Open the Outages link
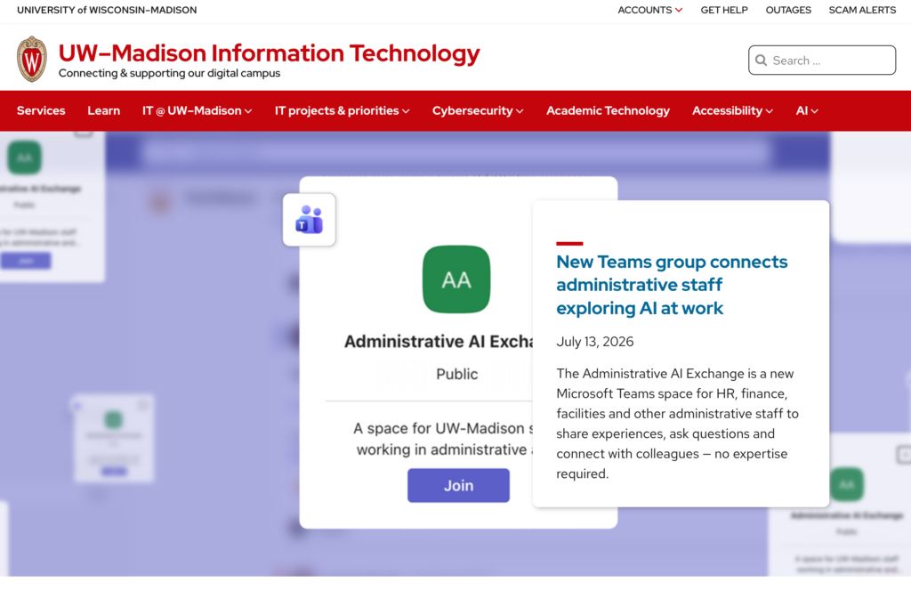 (788, 10)
